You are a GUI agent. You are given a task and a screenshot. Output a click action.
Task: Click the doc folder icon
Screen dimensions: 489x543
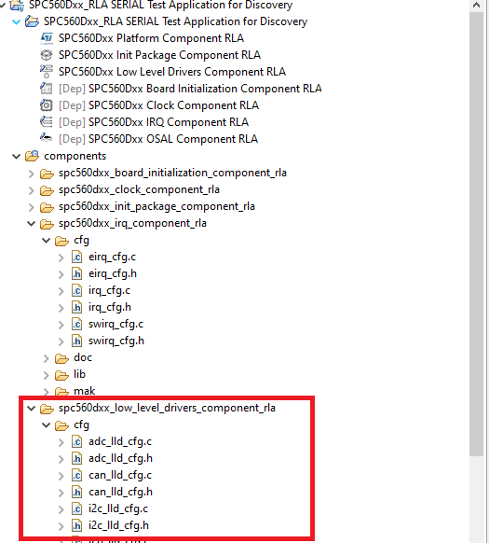[61, 358]
